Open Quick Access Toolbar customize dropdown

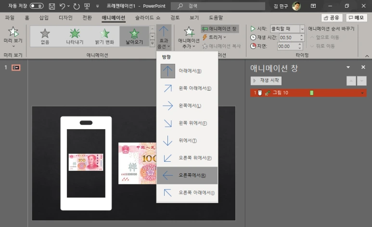coord(98,6)
